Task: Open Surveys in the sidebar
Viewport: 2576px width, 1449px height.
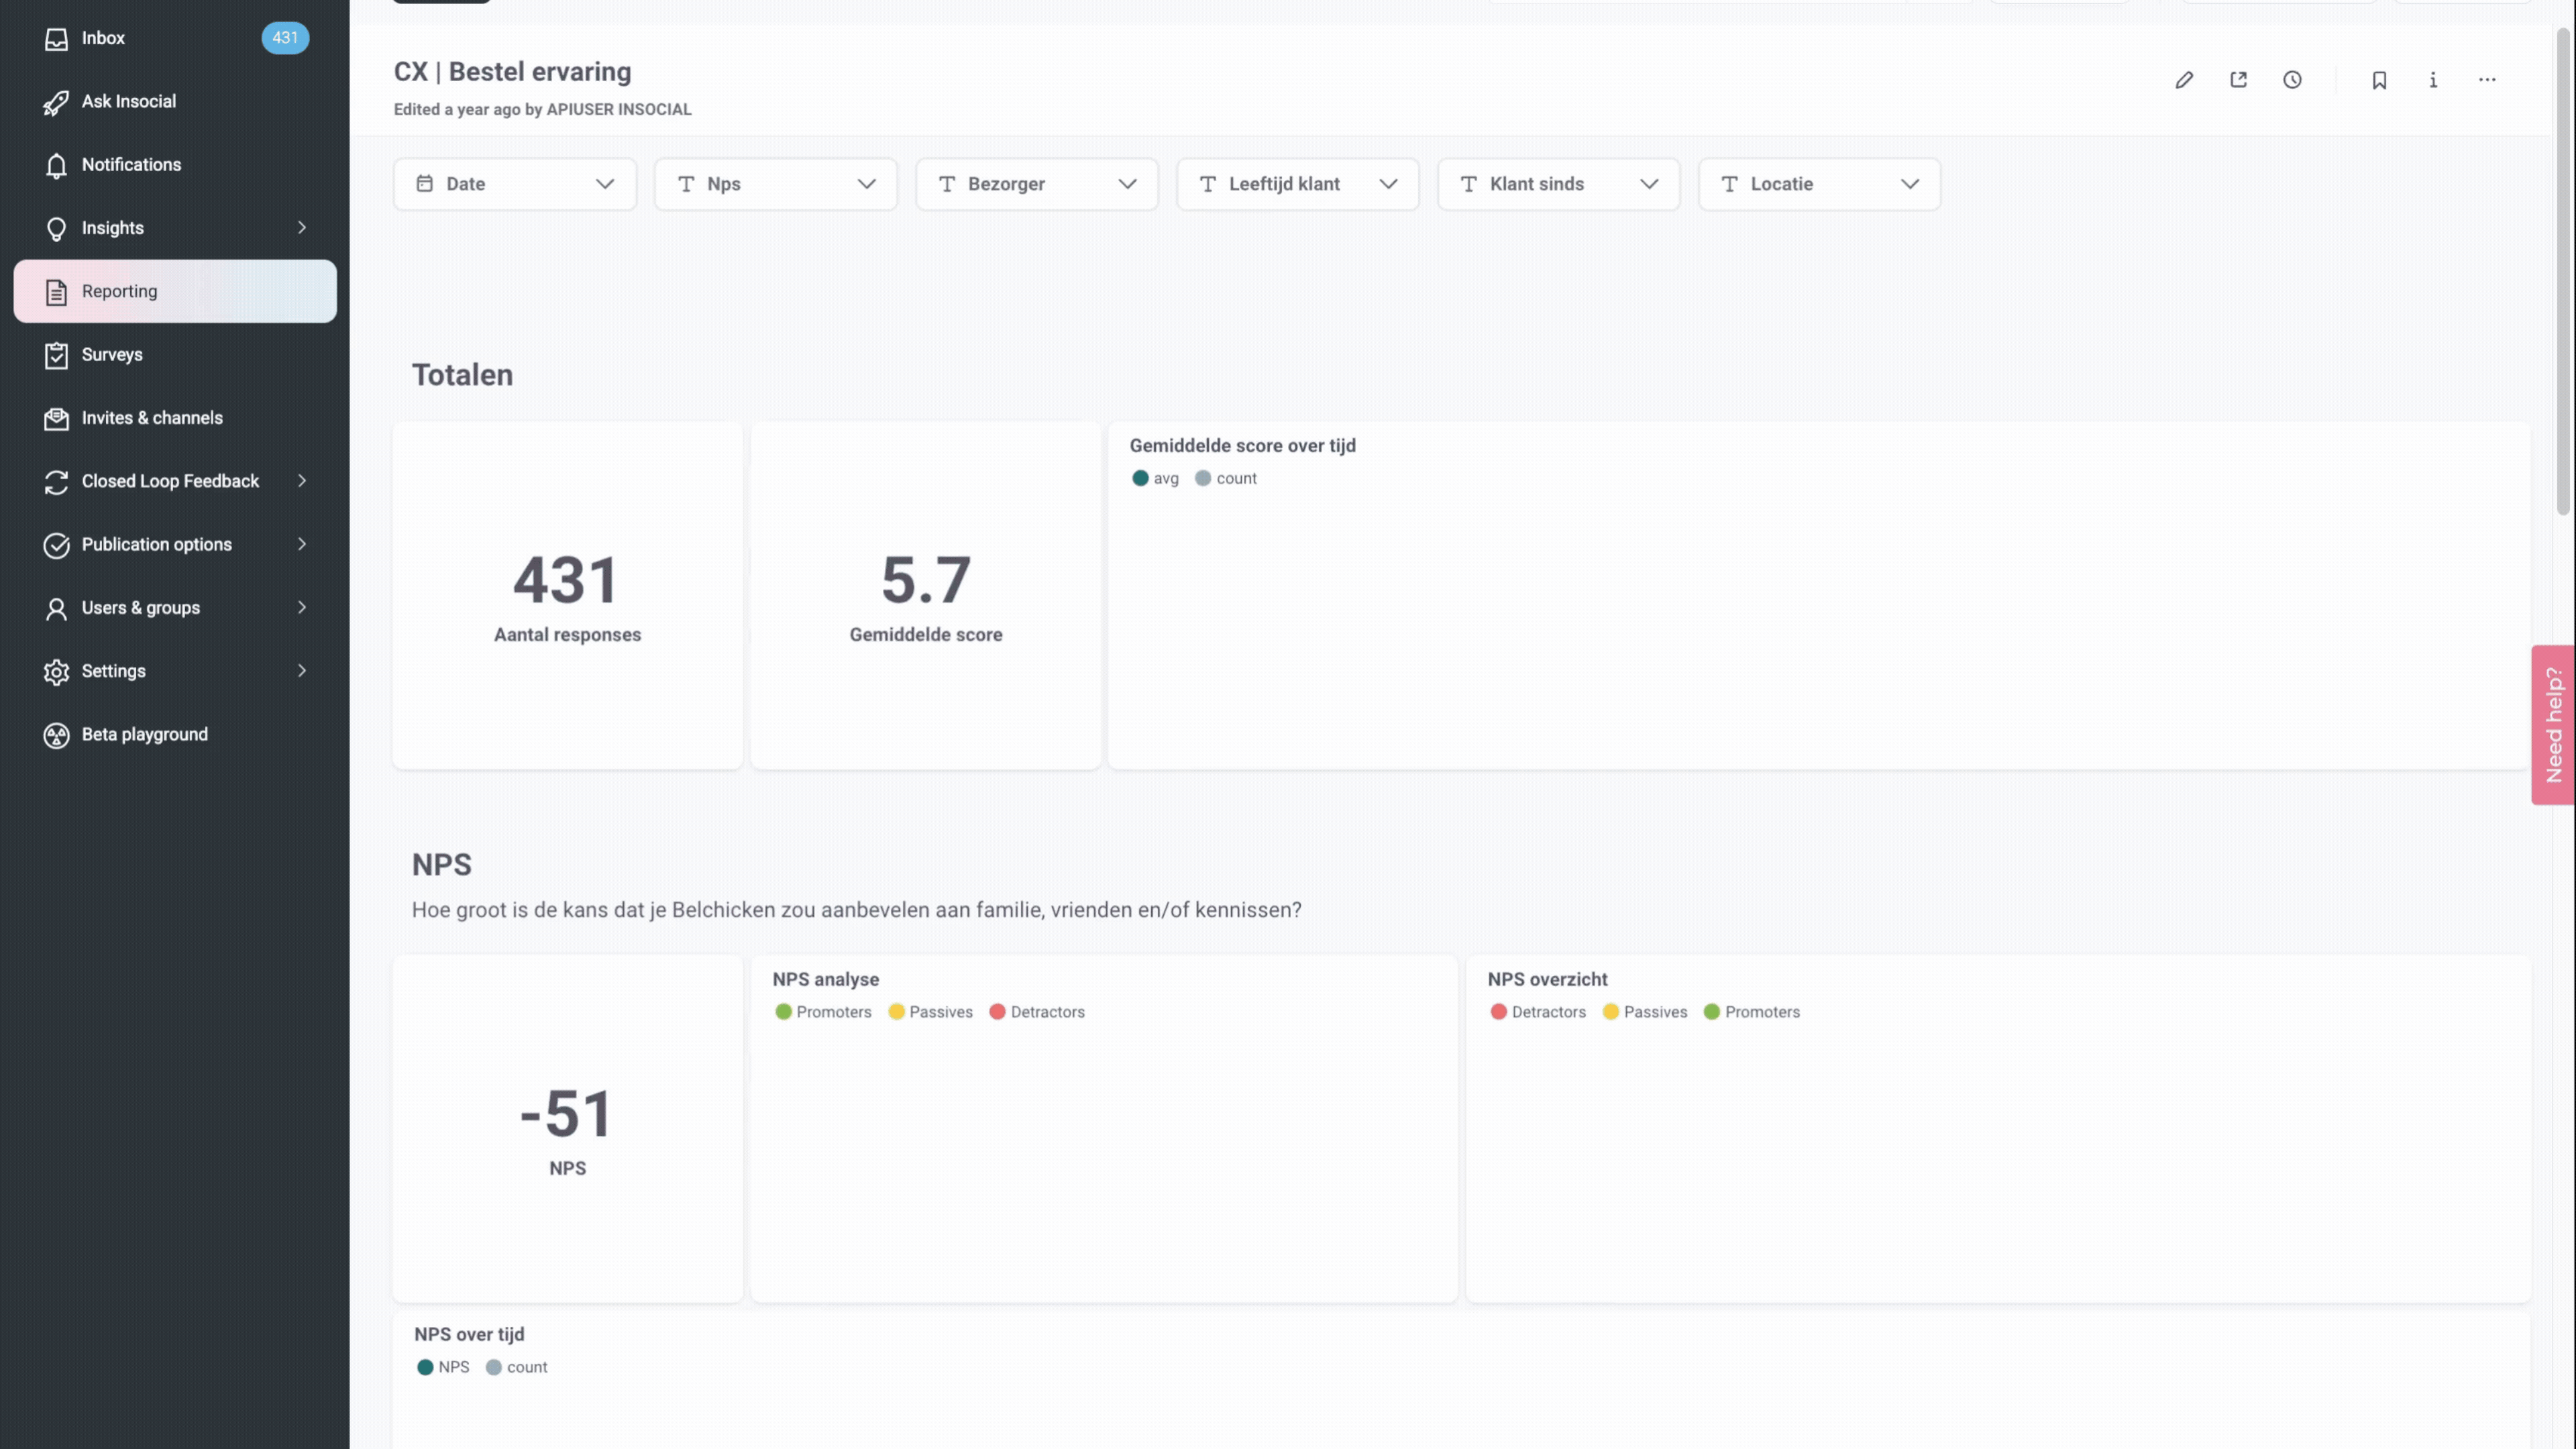Action: coord(112,355)
